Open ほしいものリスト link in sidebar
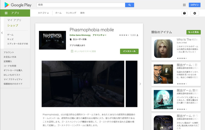Image resolution: width=205 pixels, height=130 pixels. (12, 75)
